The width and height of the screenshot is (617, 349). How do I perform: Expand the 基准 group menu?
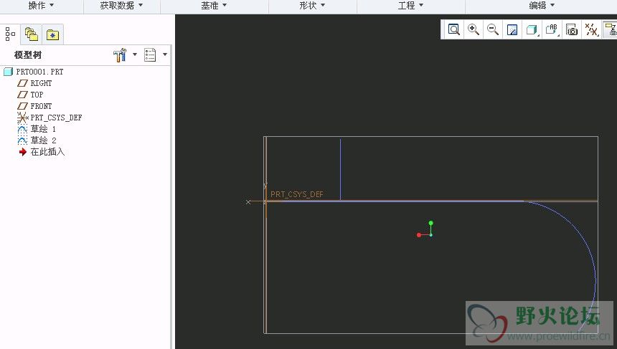[x=214, y=6]
